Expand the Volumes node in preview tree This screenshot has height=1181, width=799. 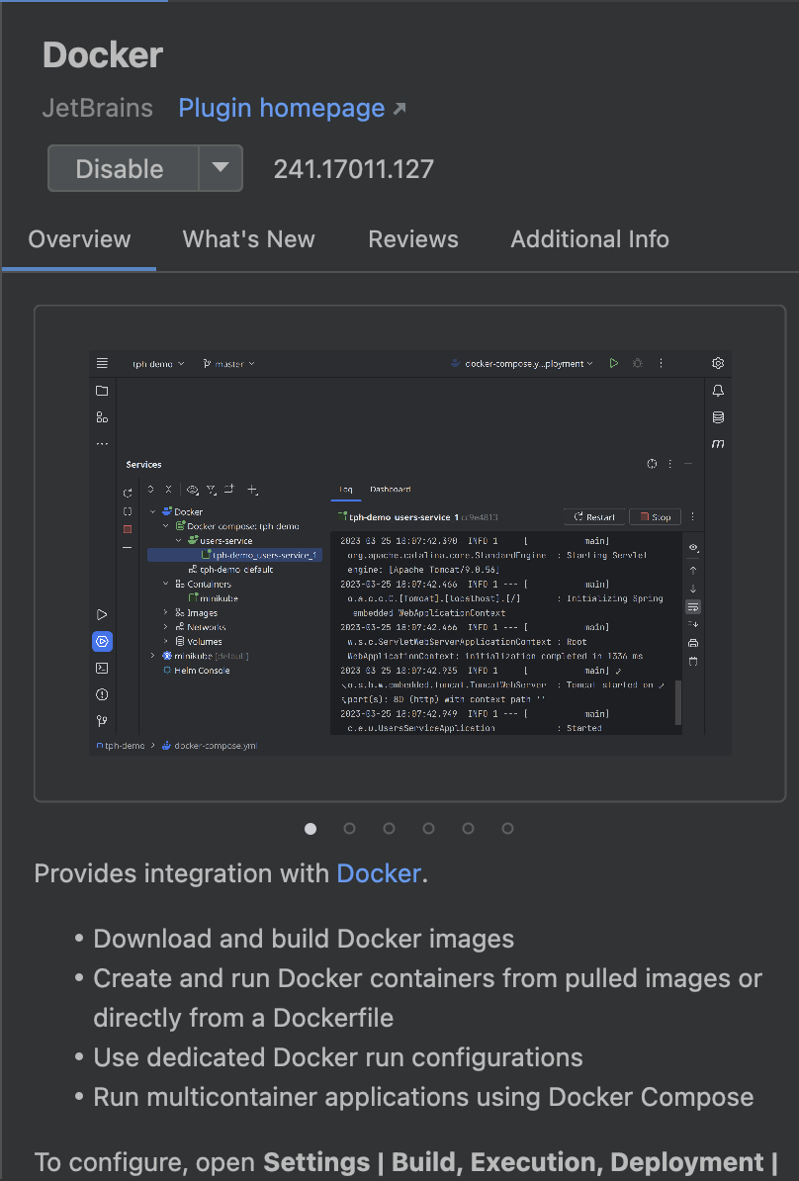point(166,641)
